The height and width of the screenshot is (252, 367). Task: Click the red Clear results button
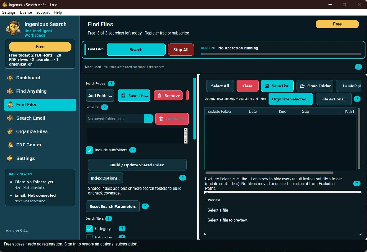click(247, 86)
